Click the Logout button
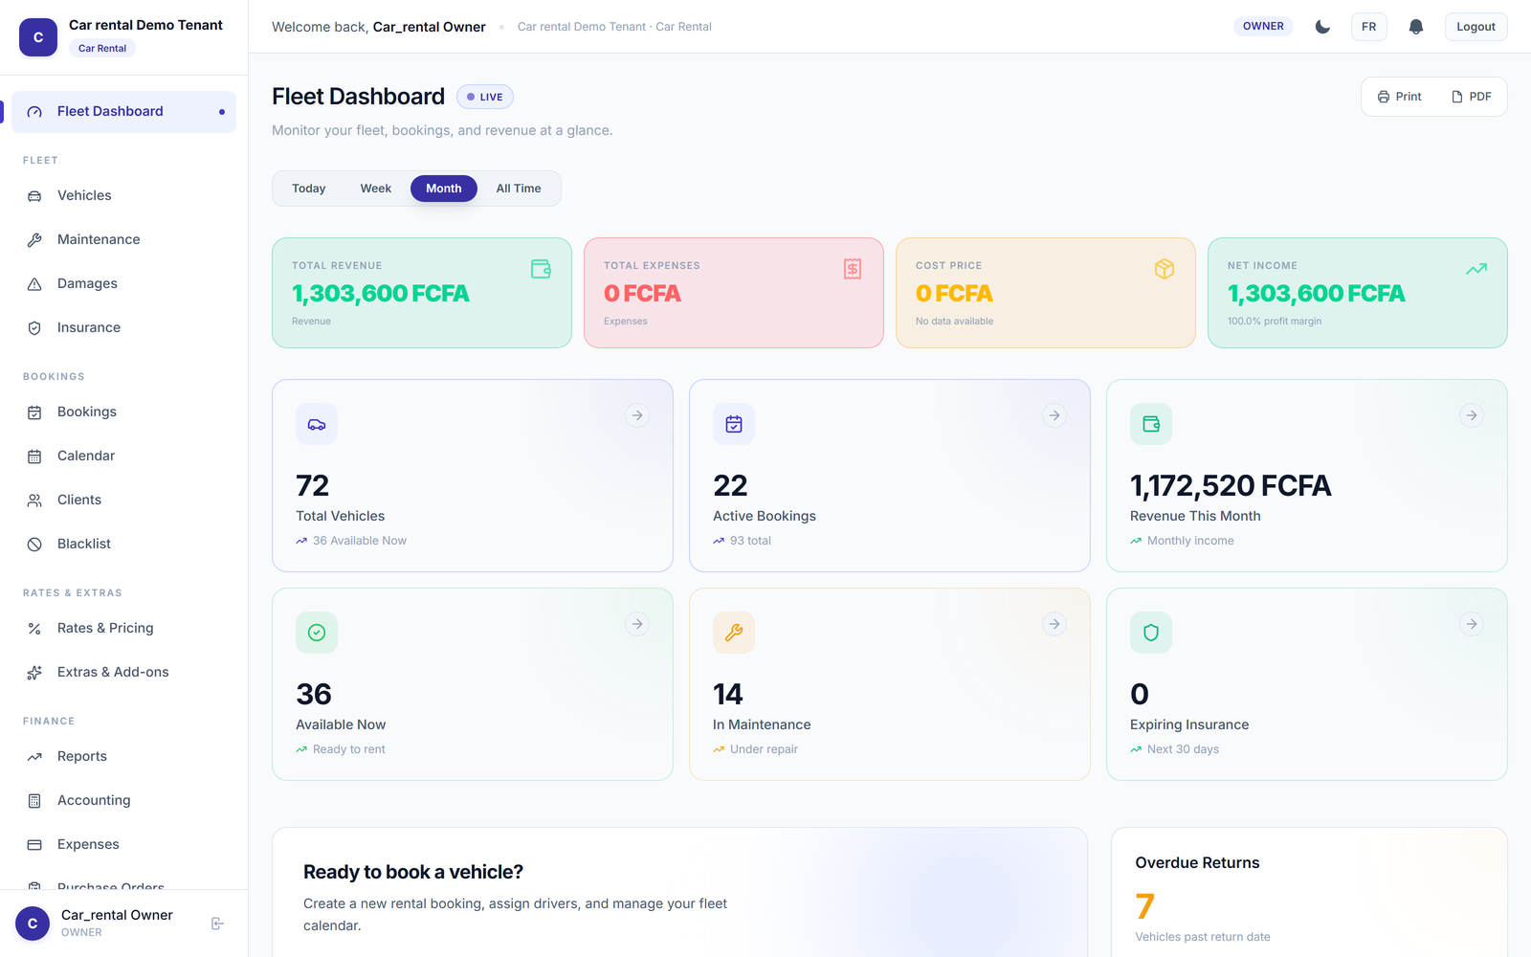The image size is (1531, 957). point(1476,27)
